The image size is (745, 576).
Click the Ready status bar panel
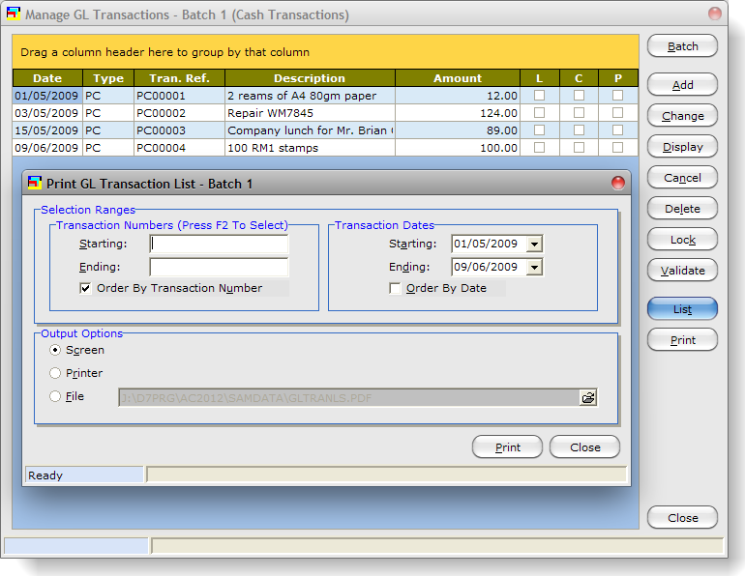click(84, 475)
